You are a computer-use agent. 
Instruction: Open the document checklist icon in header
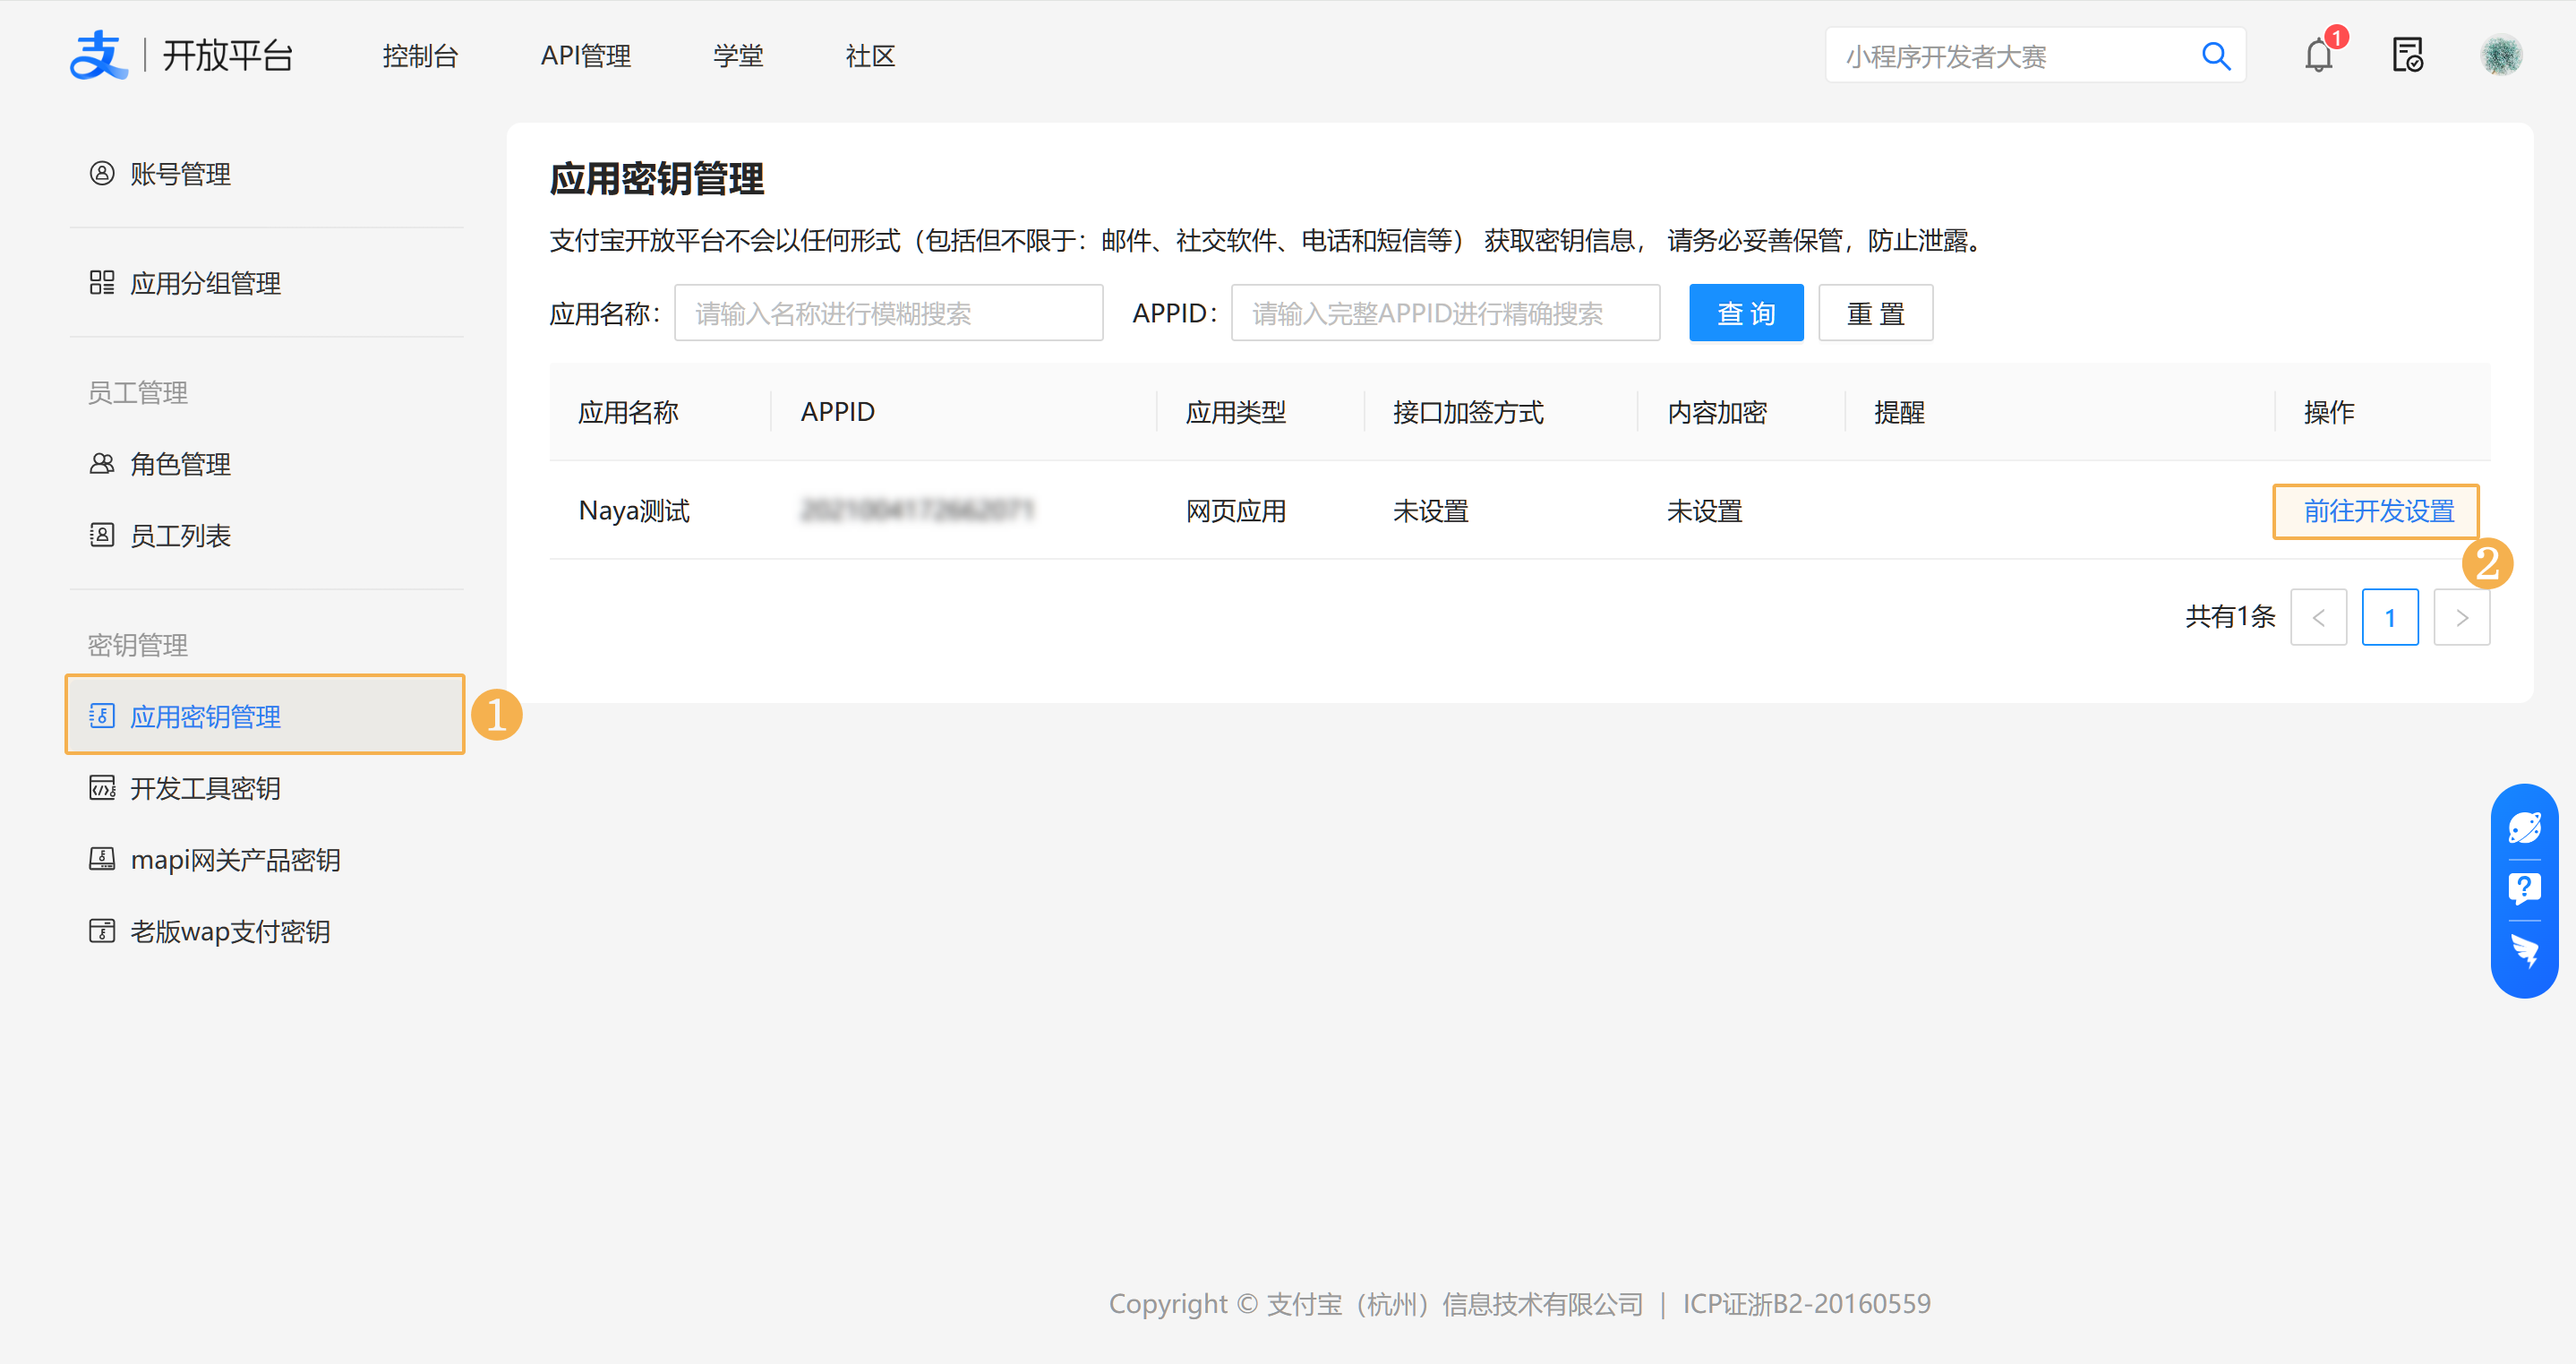point(2407,56)
